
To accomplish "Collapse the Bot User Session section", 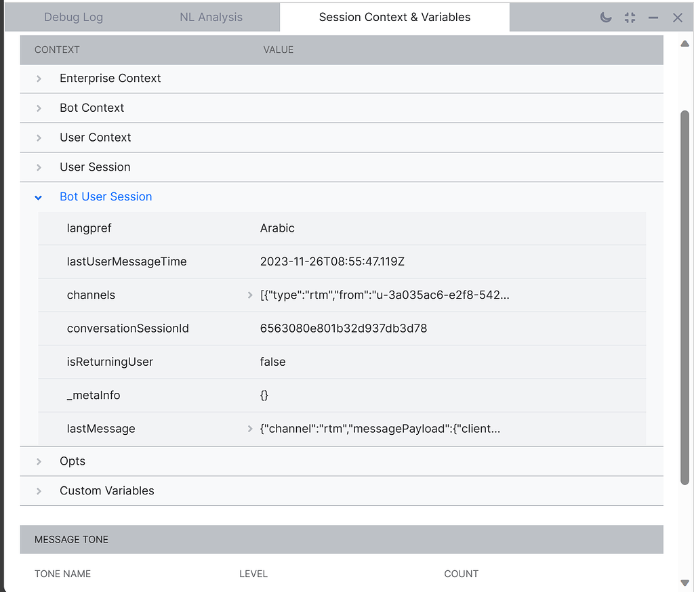I will (x=38, y=197).
